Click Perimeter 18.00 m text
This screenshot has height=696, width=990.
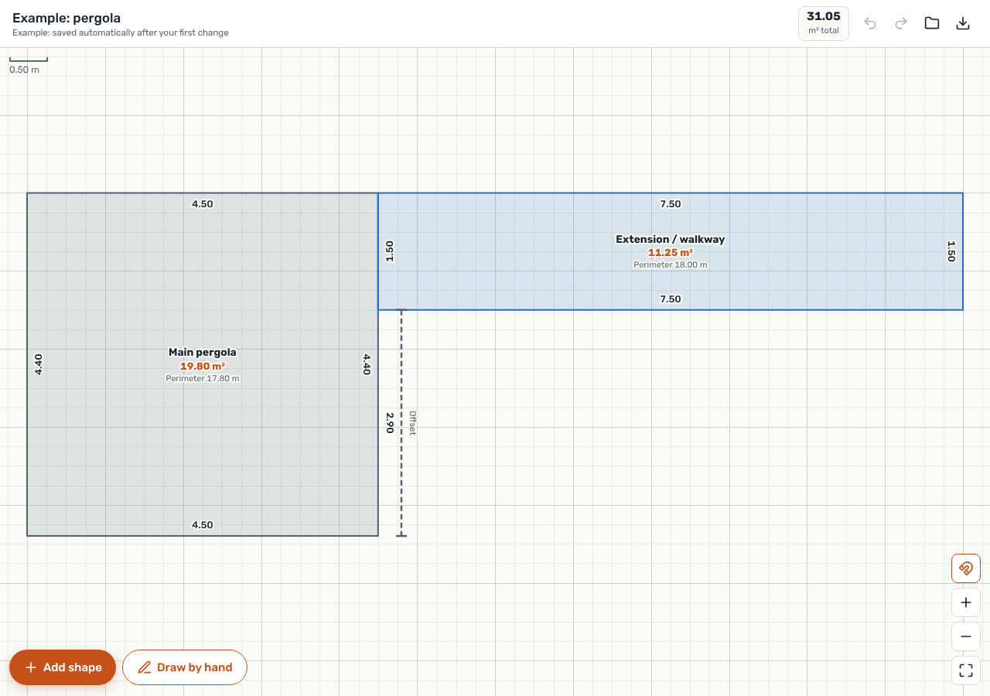click(671, 264)
